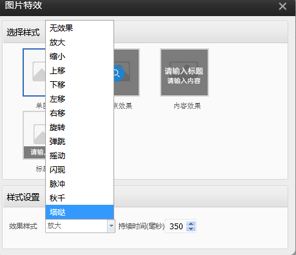Select the single image style thumbnail
296x255 pixels.
(x=34, y=72)
